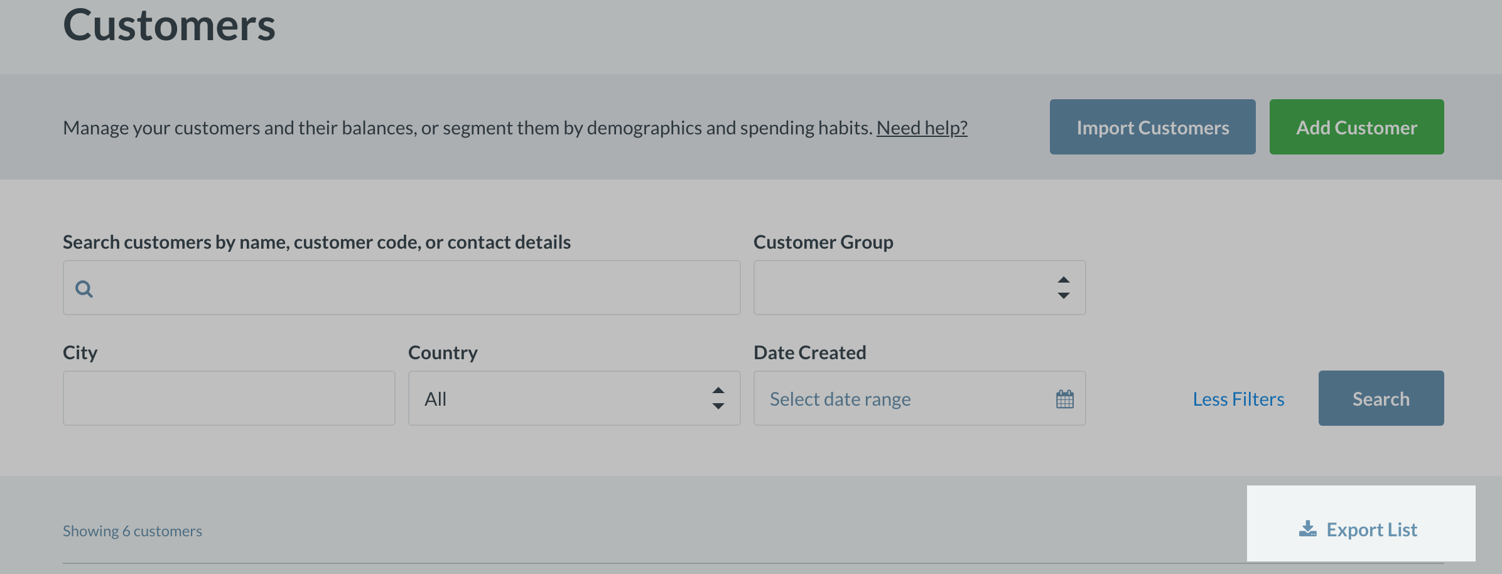This screenshot has height=574, width=1502.
Task: Open the Customer Group dropdown
Action: click(x=904, y=288)
